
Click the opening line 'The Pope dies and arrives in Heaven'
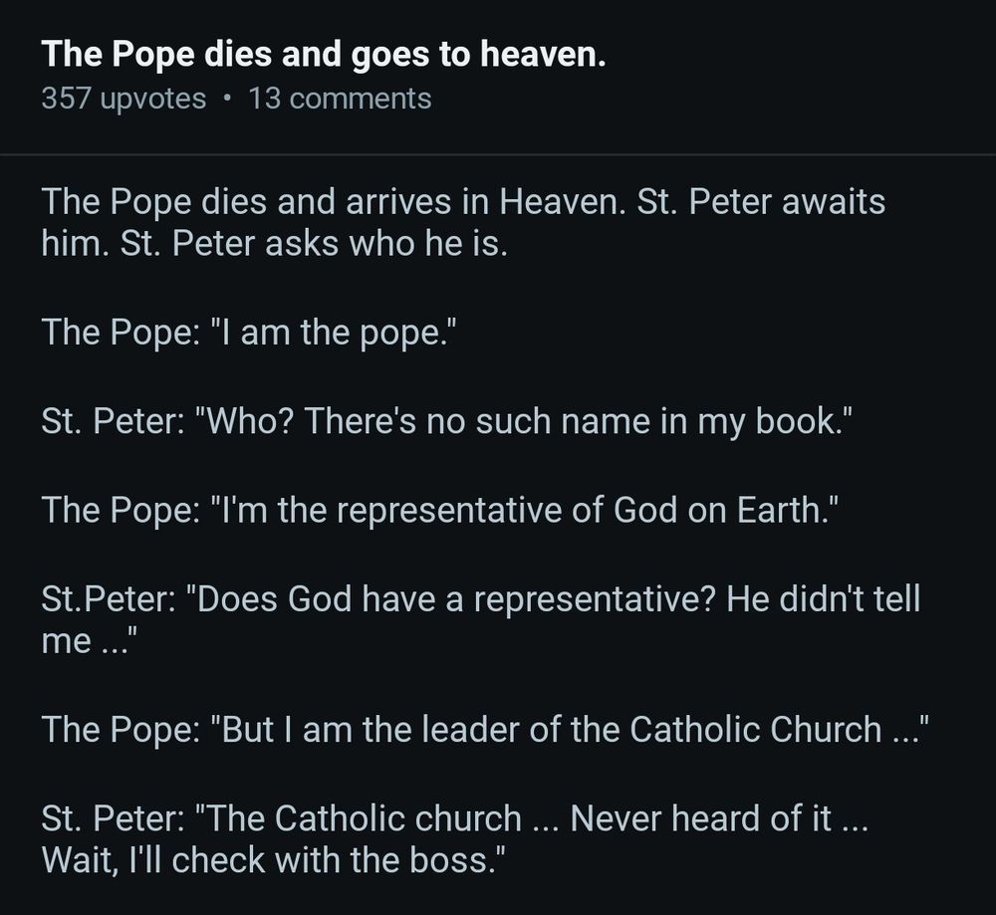334,202
